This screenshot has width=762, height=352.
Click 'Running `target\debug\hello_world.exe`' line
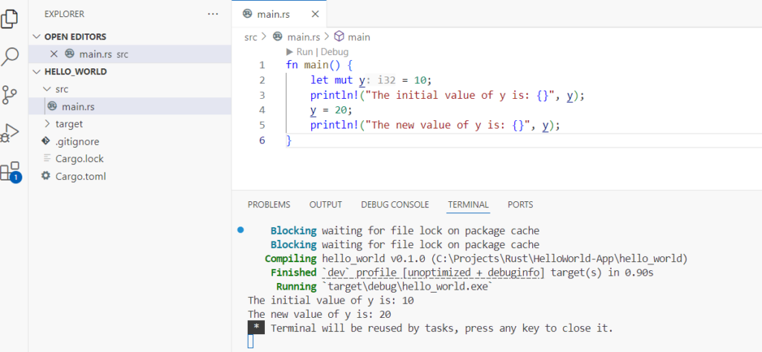385,287
